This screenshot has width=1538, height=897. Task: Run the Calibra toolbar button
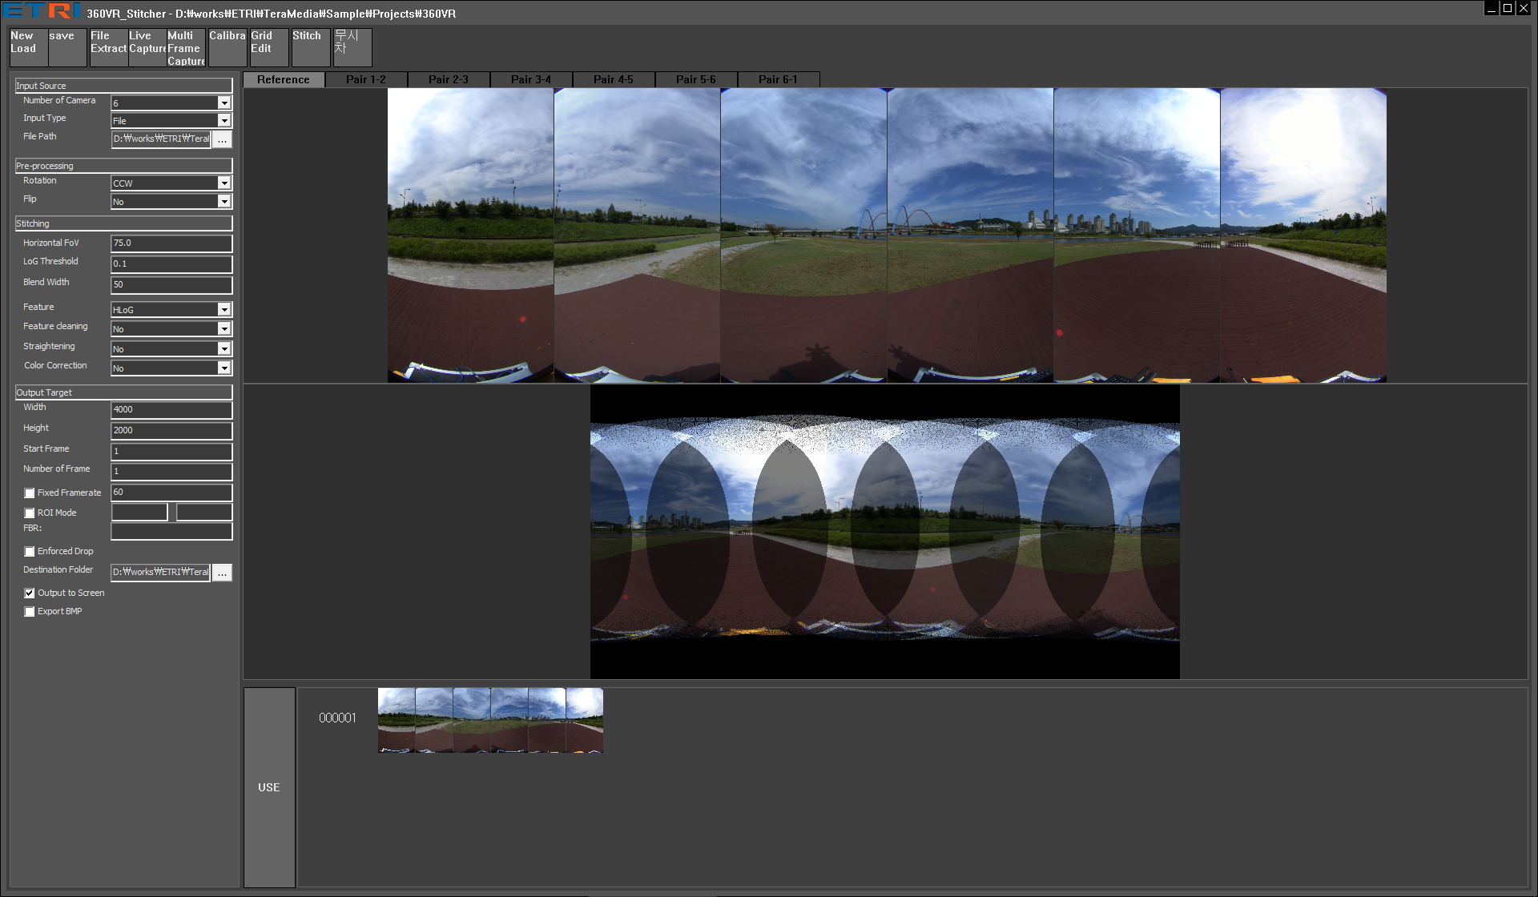click(227, 47)
